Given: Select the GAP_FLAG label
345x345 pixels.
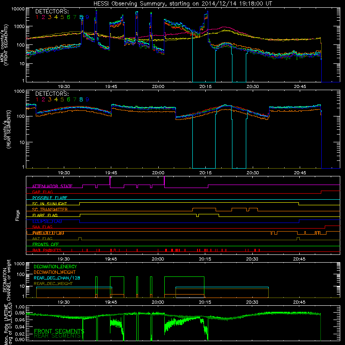Looking at the screenshot, I should (42, 192).
